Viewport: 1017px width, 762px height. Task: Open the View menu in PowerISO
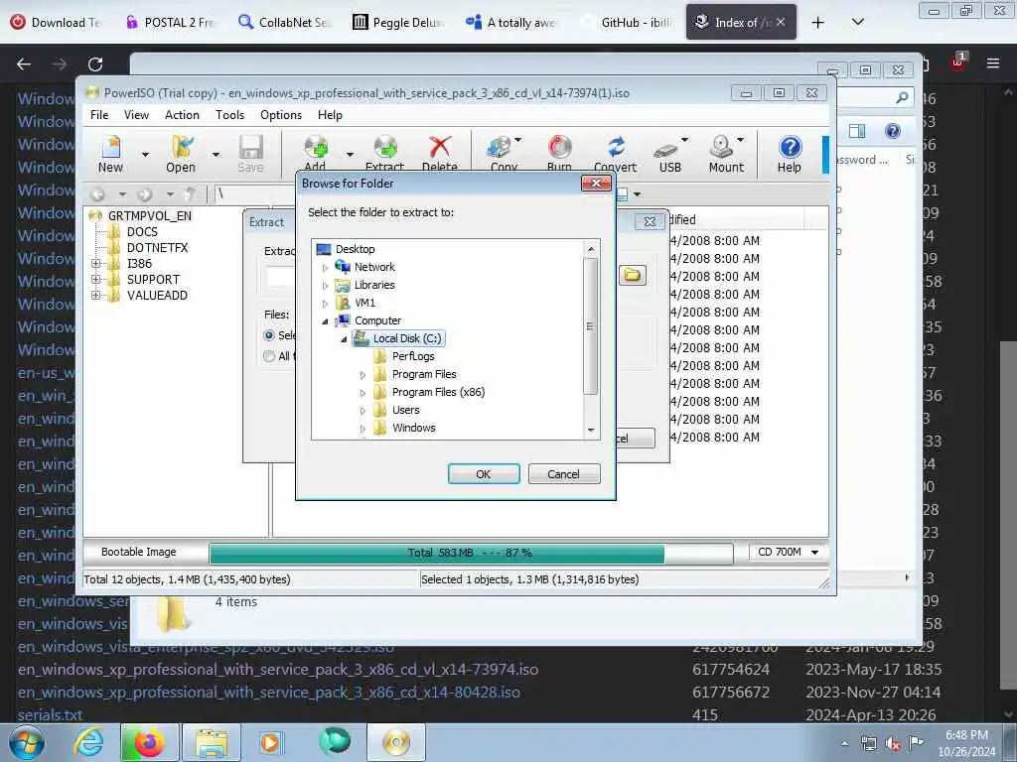(x=136, y=115)
